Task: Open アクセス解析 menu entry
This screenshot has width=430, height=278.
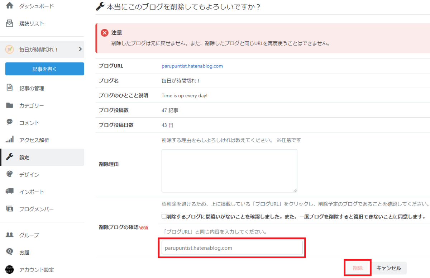Action: (x=34, y=140)
